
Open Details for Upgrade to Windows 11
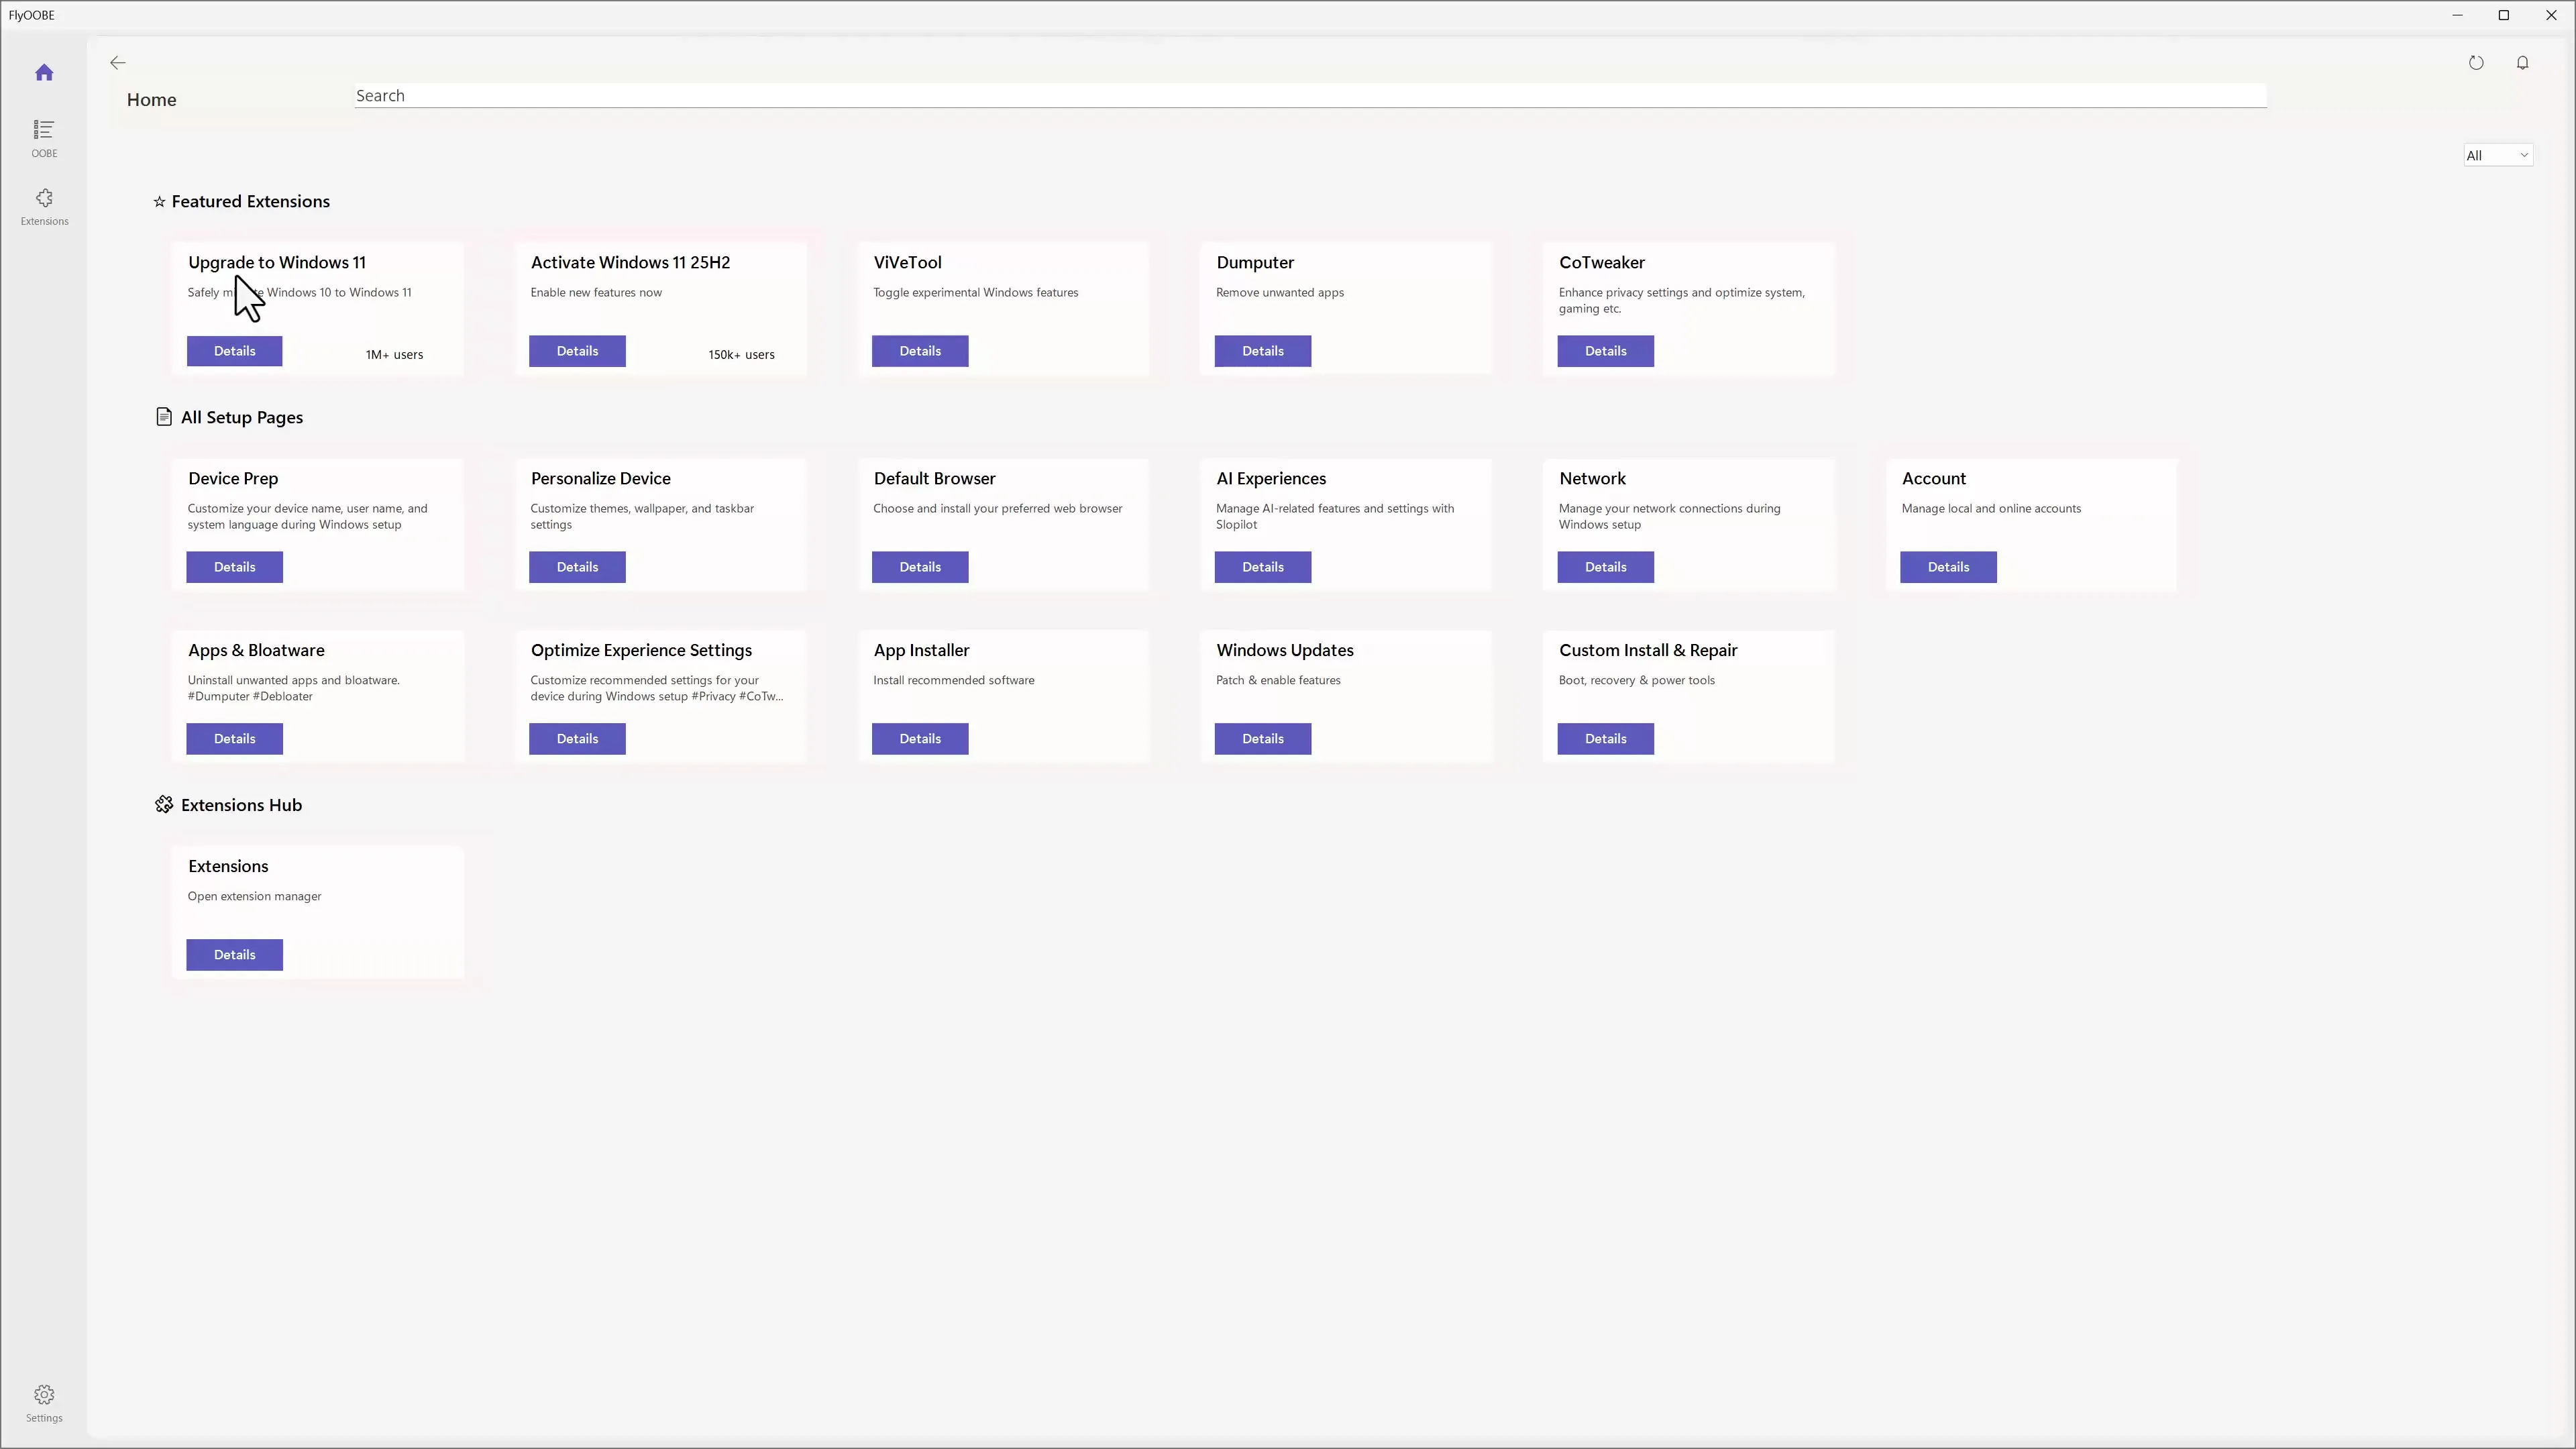(x=234, y=351)
